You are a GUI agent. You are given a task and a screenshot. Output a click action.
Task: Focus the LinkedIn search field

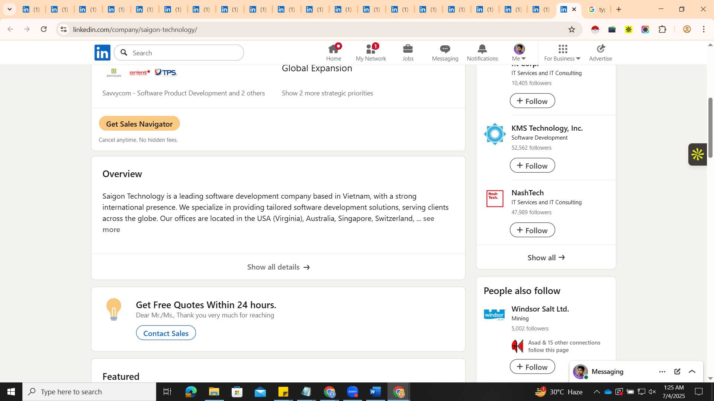coord(179,53)
